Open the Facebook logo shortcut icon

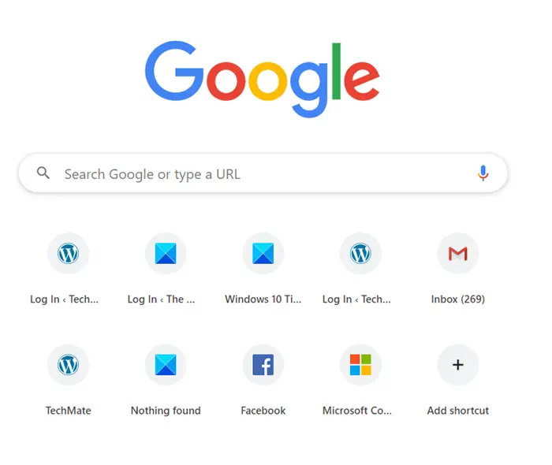point(263,365)
